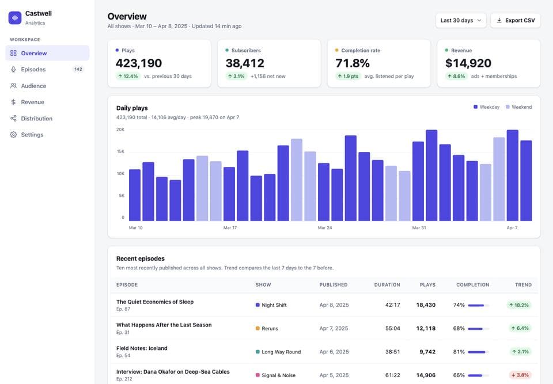Click the download icon in Export CSV
This screenshot has width=553, height=384.
pyautogui.click(x=499, y=21)
